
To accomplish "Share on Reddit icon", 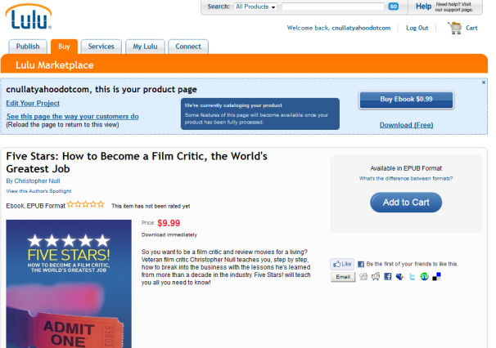I will coord(376,277).
